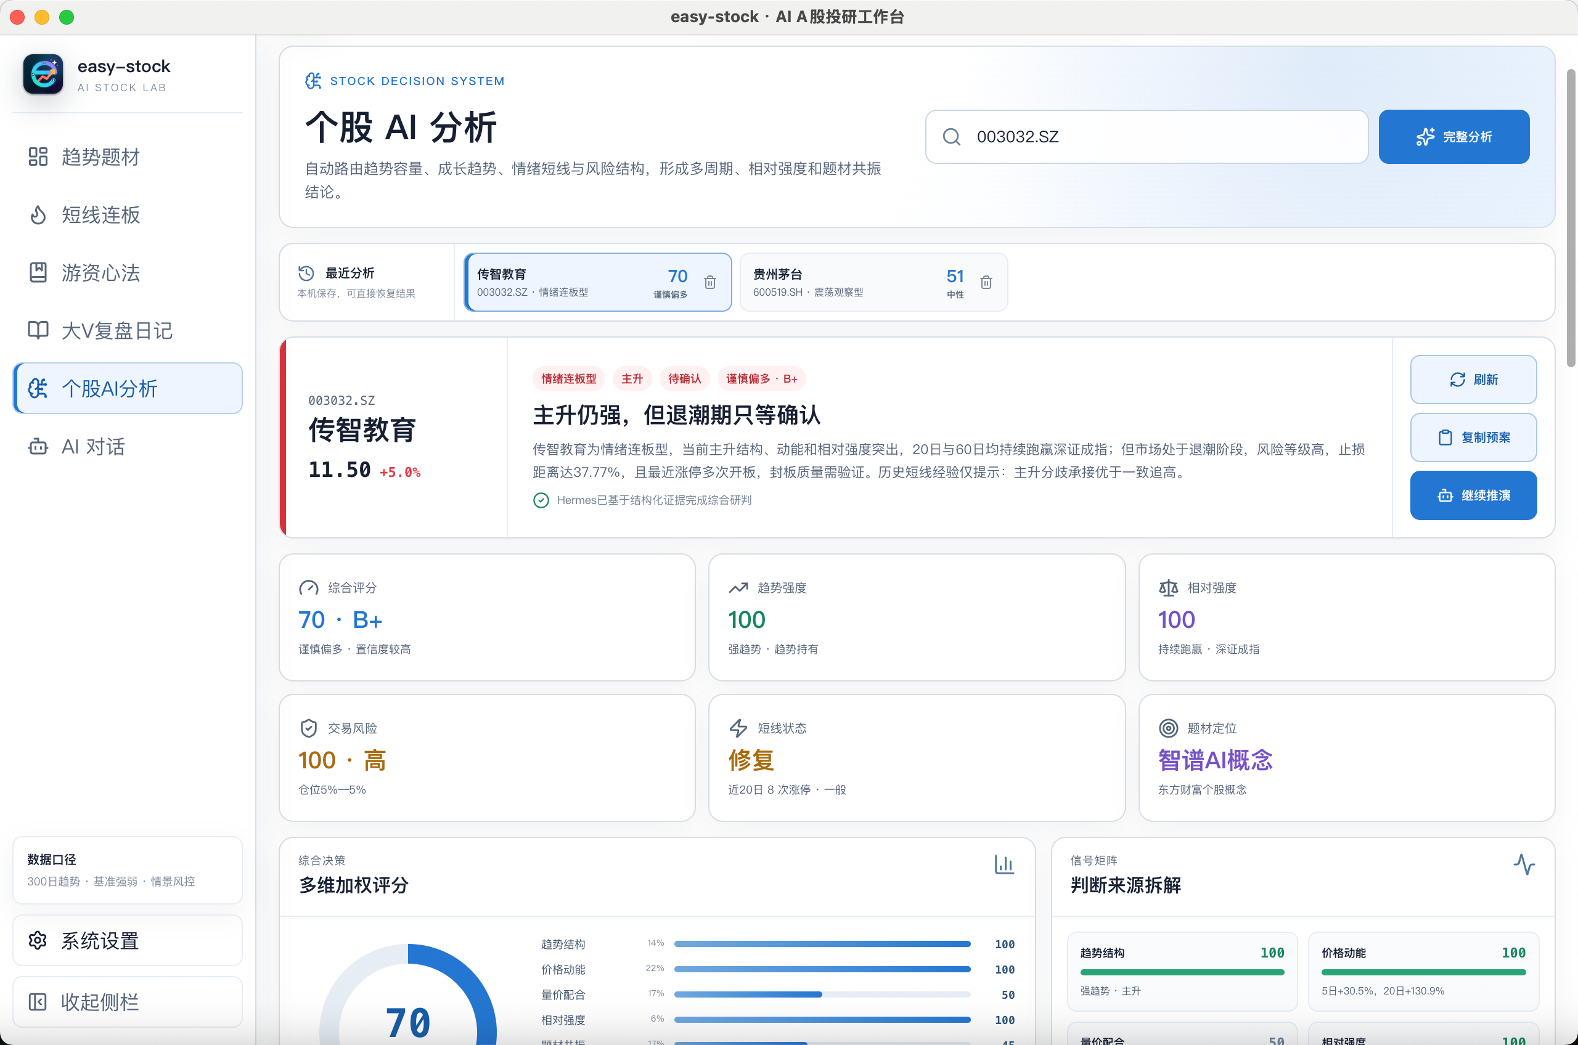1578x1045 pixels.
Task: Click the target icon on 题材定位 card
Action: click(x=1168, y=728)
